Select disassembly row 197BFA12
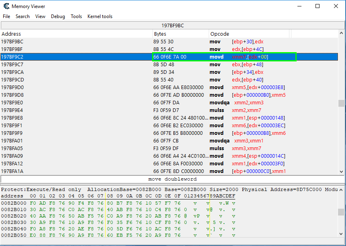346x246 pixels. (x=169, y=163)
